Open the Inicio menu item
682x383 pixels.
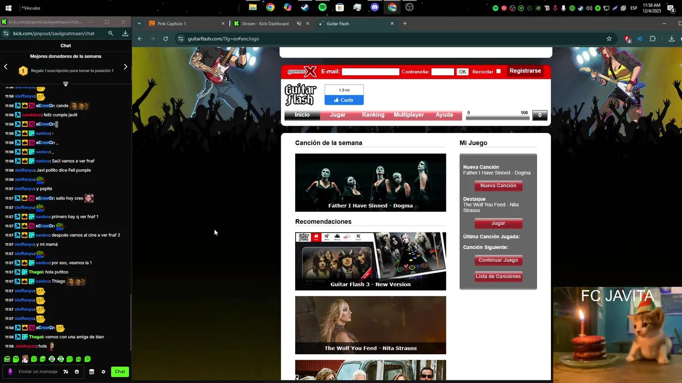click(302, 115)
